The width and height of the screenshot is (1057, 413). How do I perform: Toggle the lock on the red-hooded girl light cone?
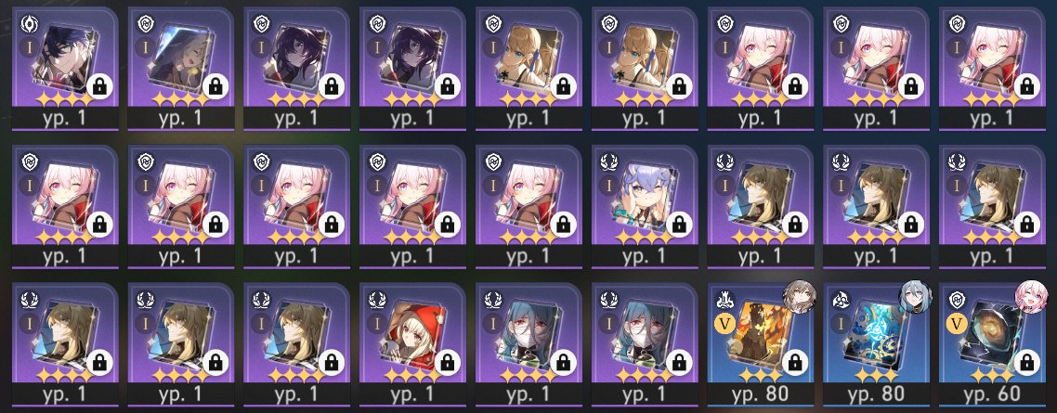point(447,363)
